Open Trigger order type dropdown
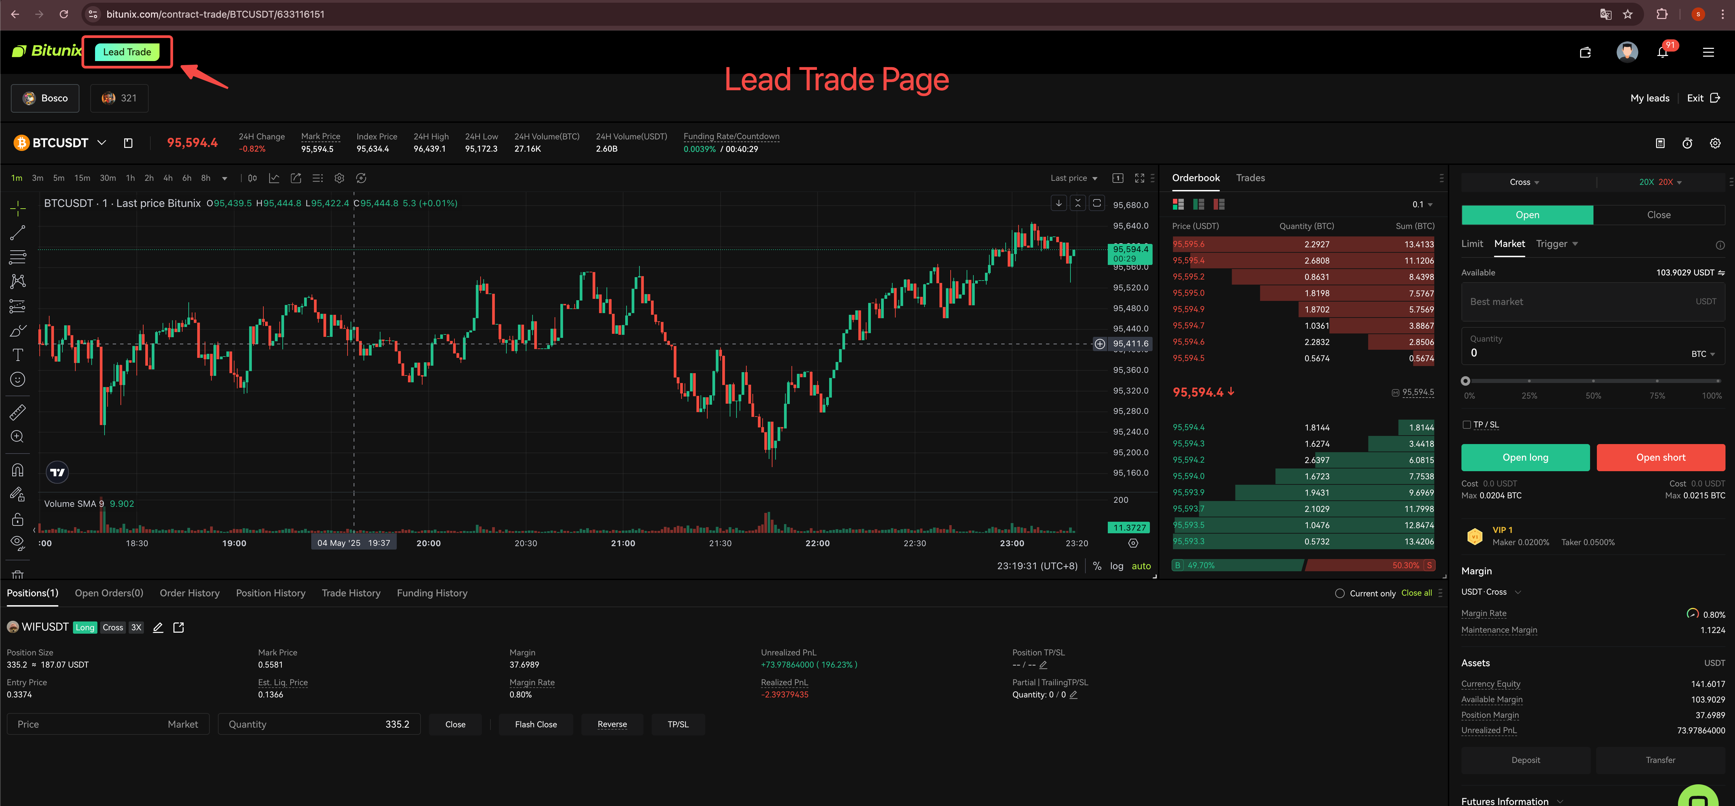Viewport: 1735px width, 806px height. pyautogui.click(x=1556, y=244)
